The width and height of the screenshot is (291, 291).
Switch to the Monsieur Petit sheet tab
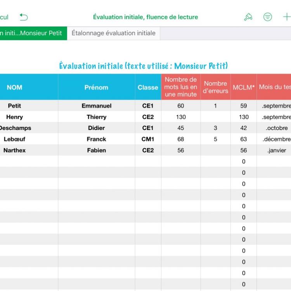33,33
